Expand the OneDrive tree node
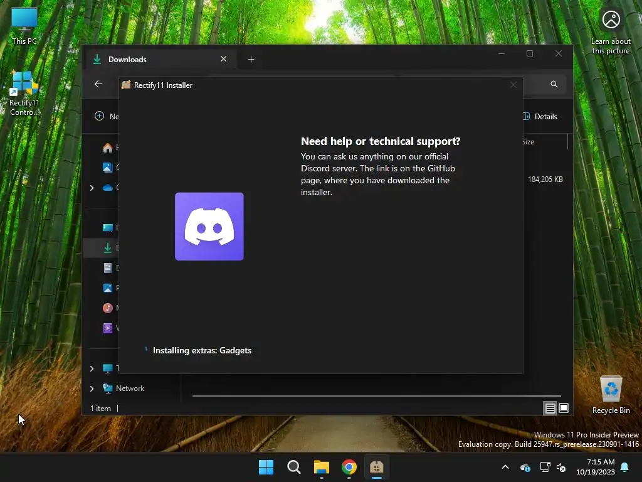642x482 pixels. point(92,188)
